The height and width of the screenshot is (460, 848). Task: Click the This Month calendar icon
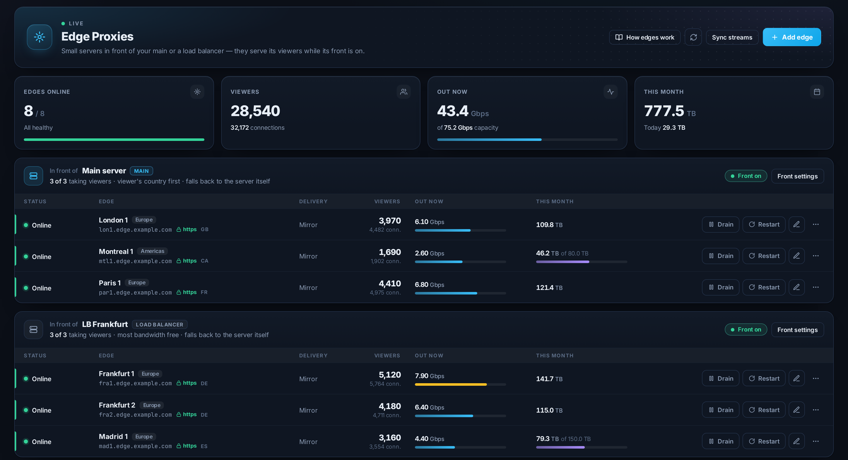[x=817, y=92]
